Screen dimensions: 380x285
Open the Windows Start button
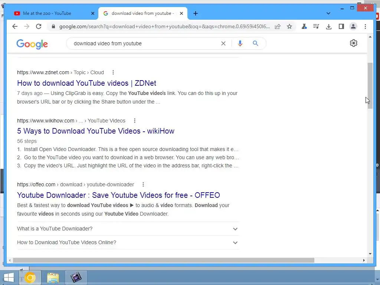pyautogui.click(x=9, y=278)
